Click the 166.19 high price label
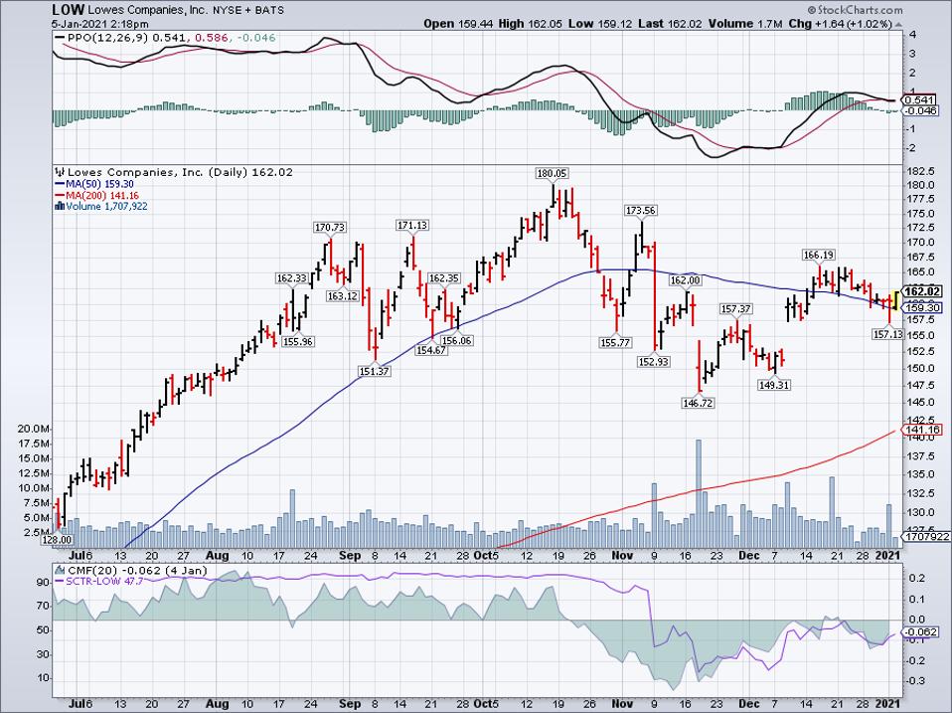The image size is (952, 713). tap(819, 256)
